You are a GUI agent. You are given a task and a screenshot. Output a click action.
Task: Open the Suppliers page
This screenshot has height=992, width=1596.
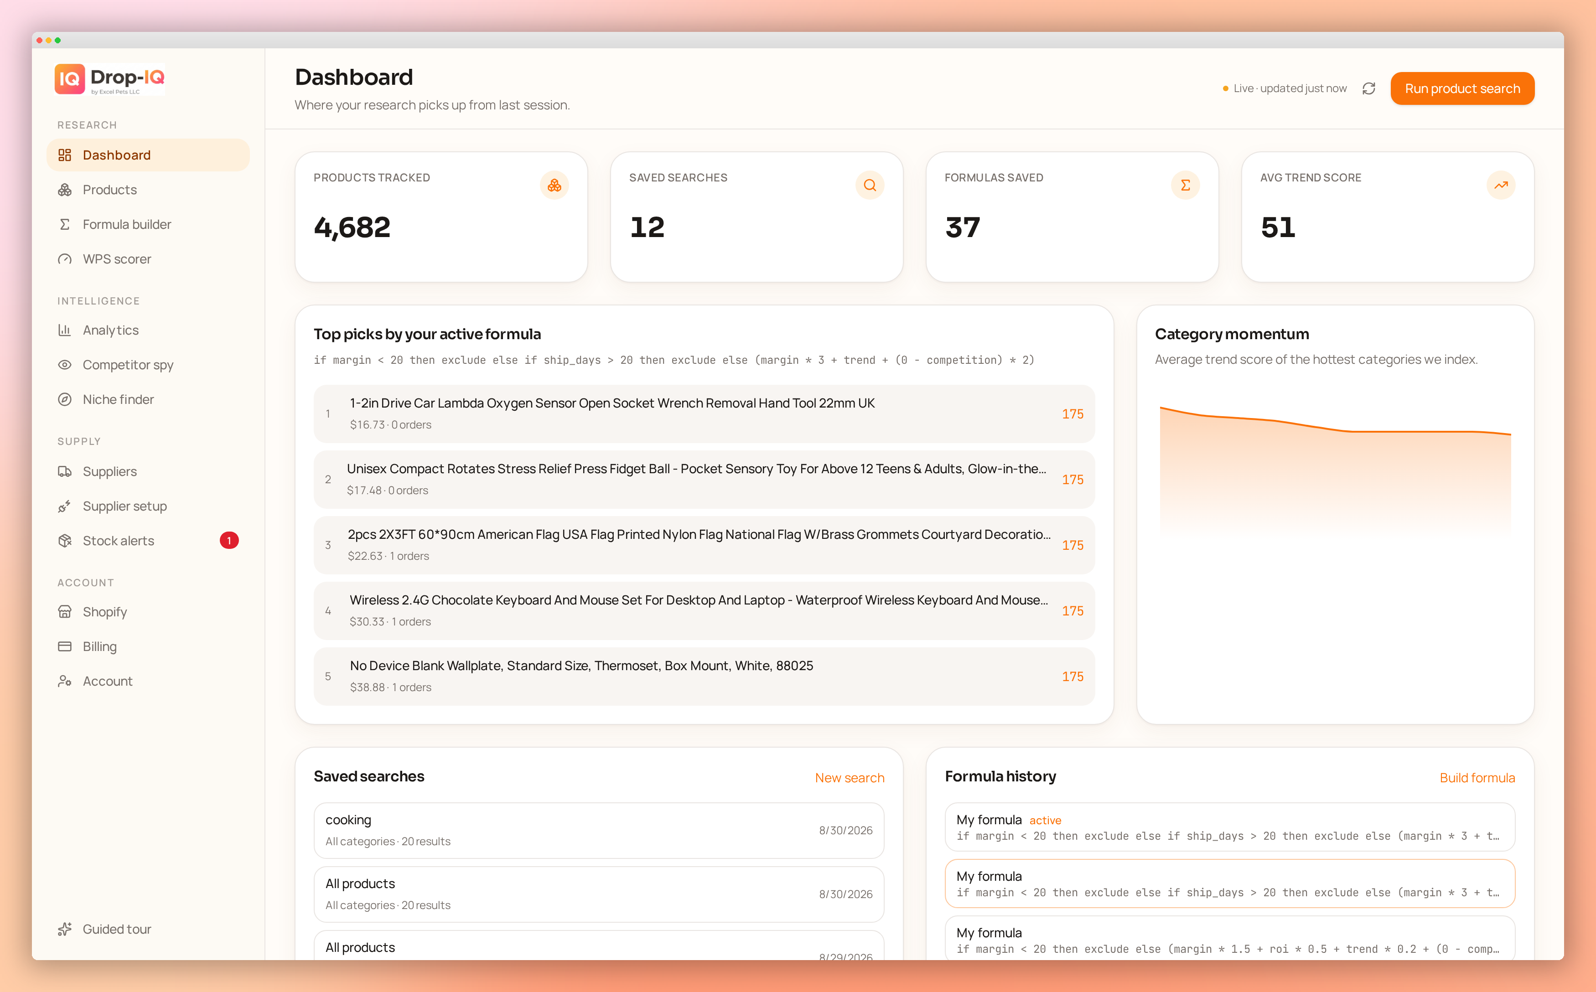[148, 471]
